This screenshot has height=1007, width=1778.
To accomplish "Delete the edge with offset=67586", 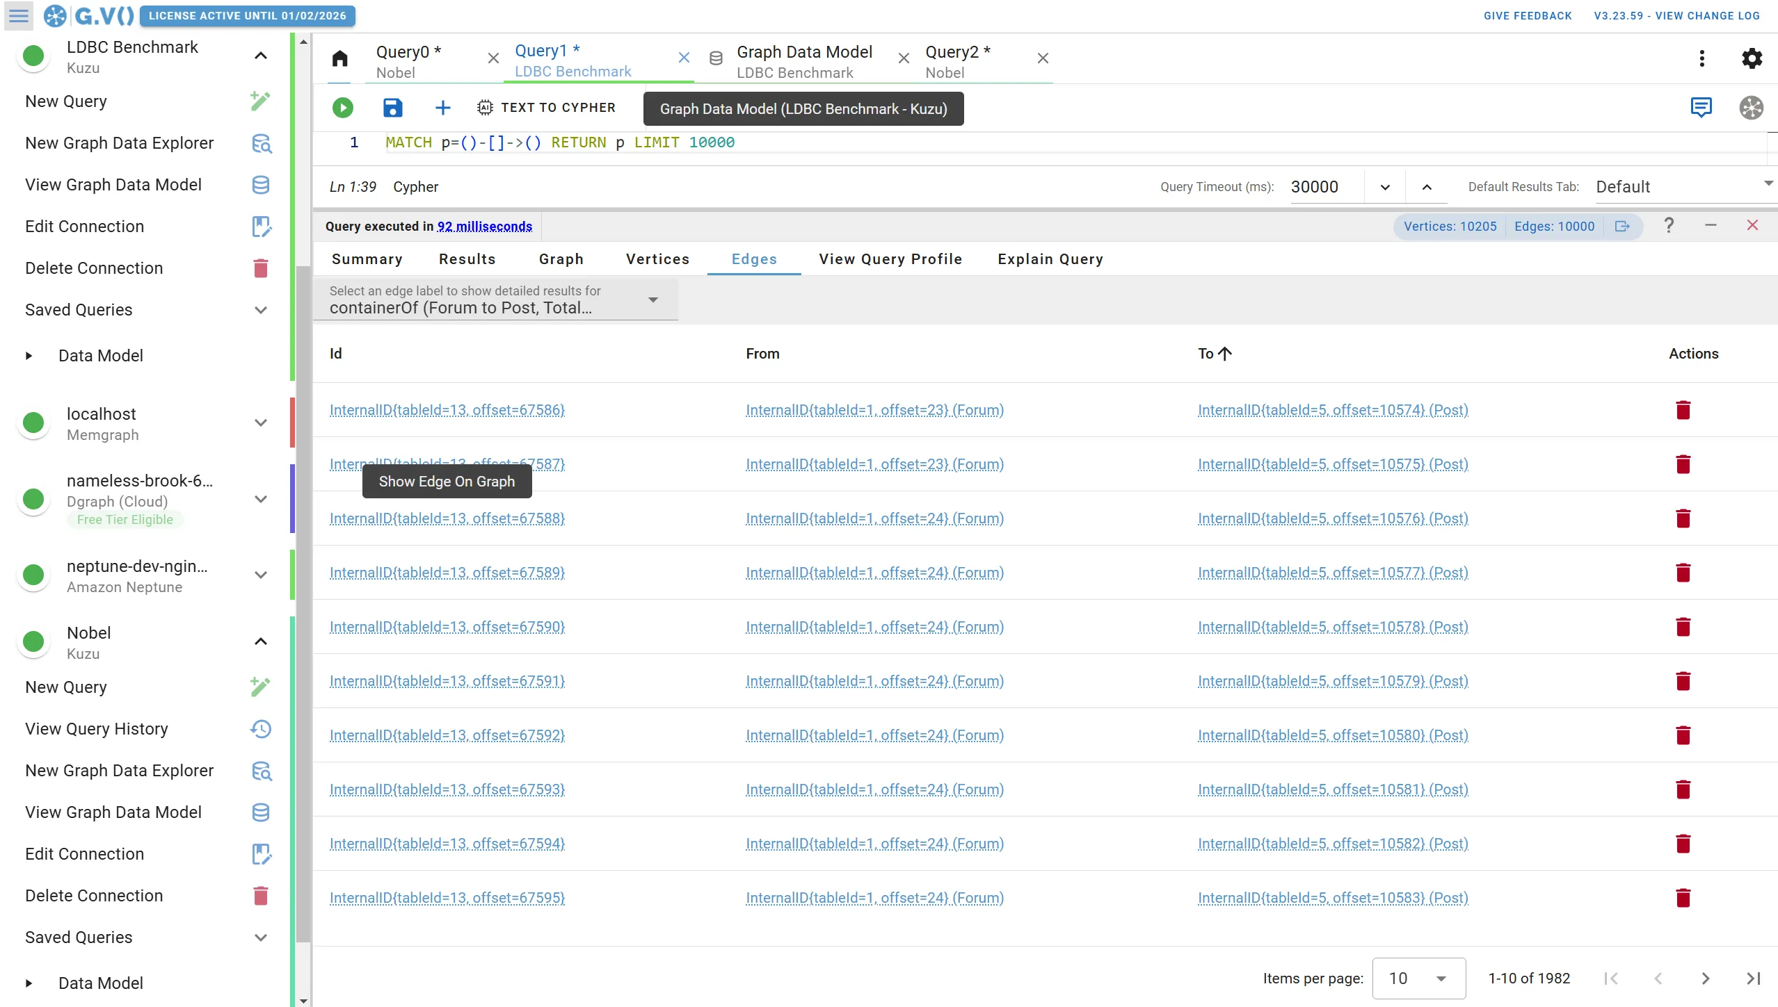I will click(1683, 410).
